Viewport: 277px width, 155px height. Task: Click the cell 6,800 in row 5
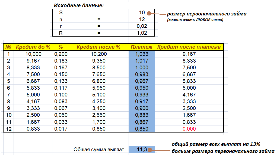click(x=99, y=81)
